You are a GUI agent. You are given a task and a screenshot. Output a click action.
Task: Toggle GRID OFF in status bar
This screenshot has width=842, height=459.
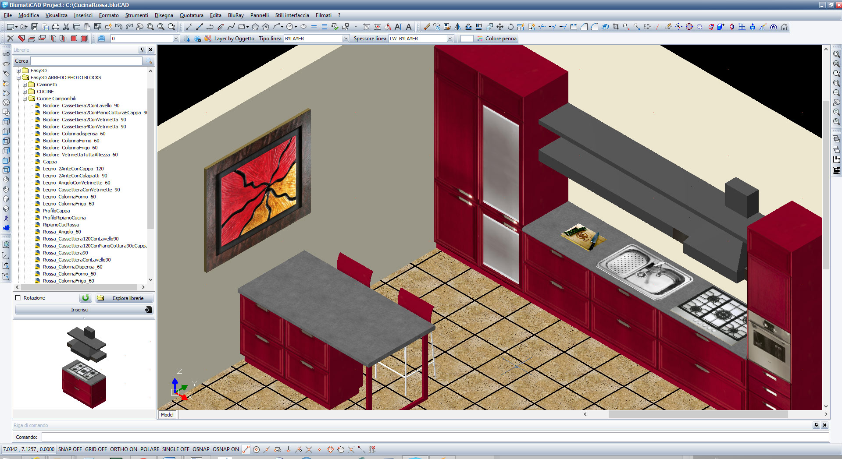click(x=96, y=449)
